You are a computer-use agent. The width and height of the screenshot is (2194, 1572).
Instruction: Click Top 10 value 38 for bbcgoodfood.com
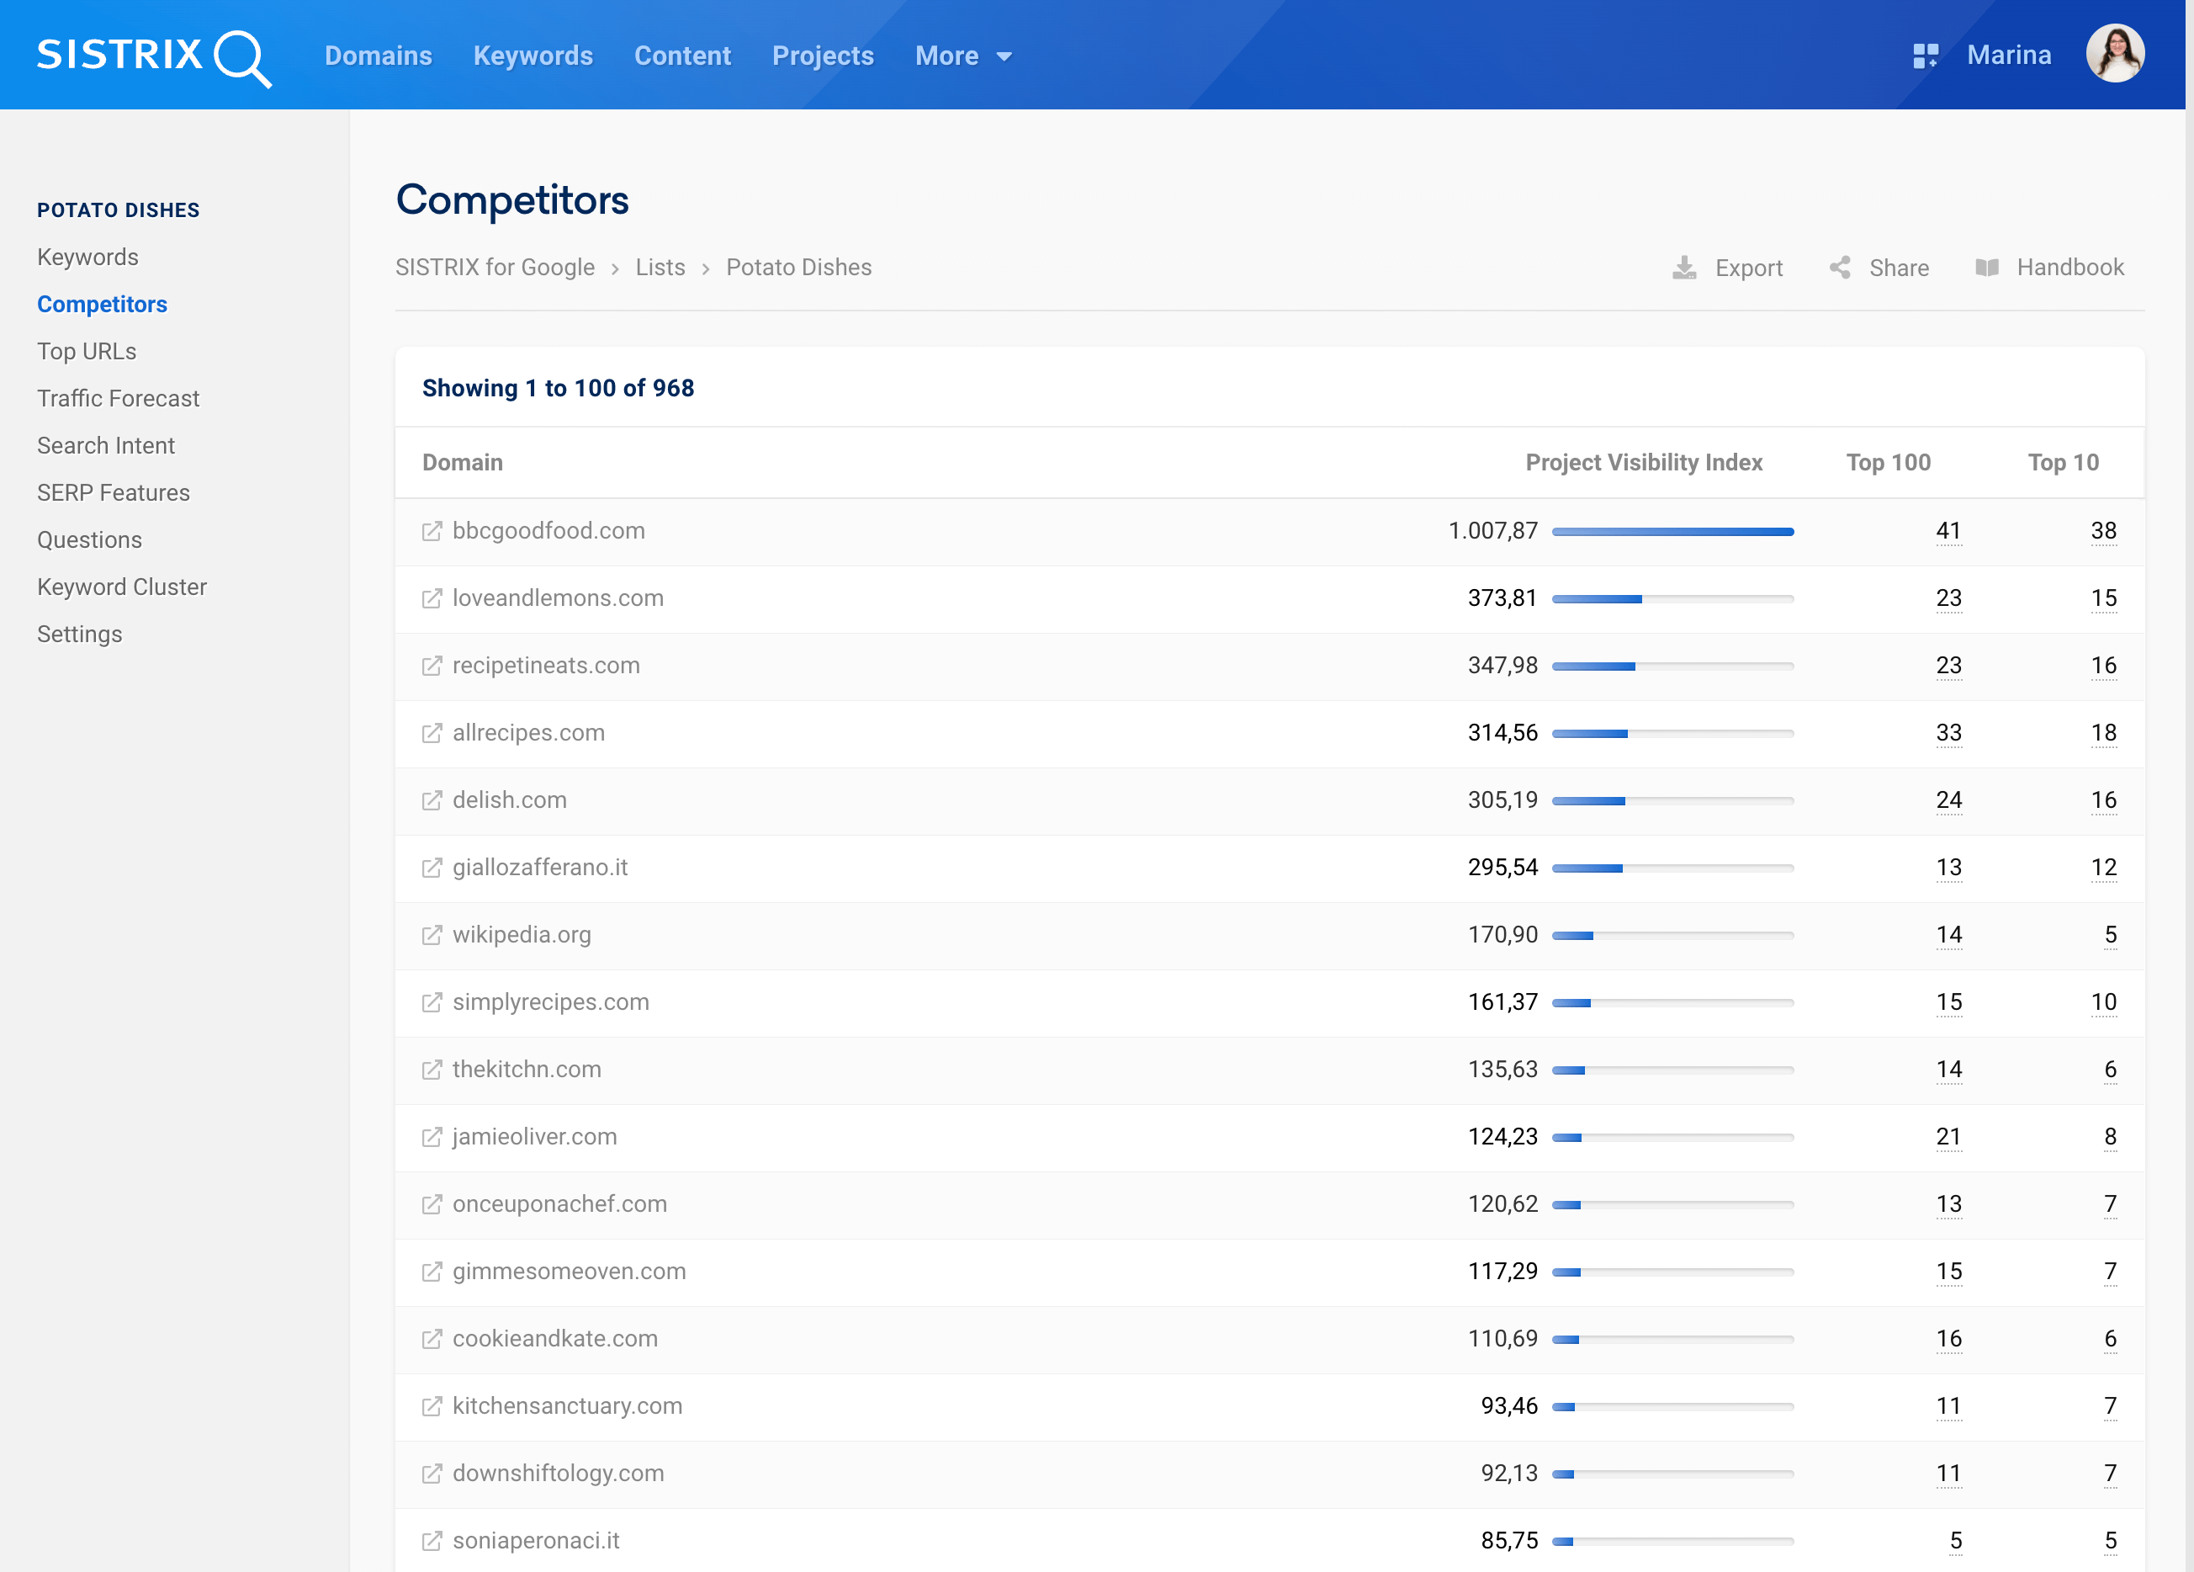click(x=2103, y=531)
